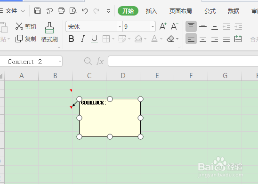Toggle bold formatting
Viewport: 258px width, 184px height.
(x=71, y=39)
